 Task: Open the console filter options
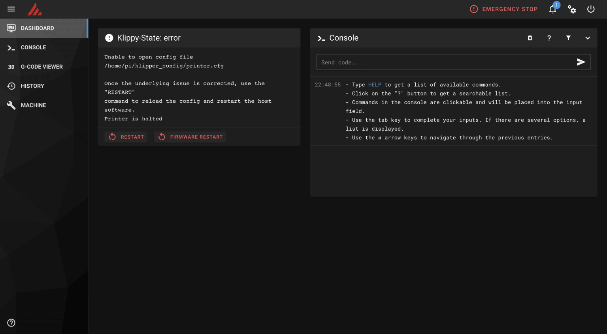pos(568,38)
